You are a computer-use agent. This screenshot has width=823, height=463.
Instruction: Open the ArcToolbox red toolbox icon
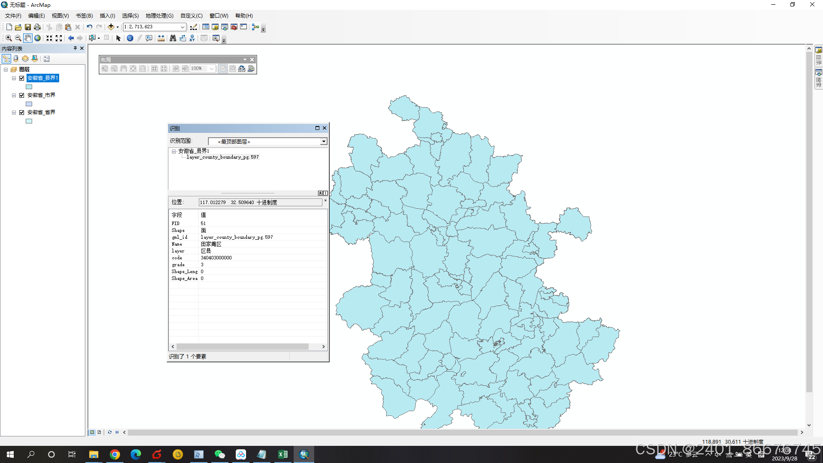pos(234,27)
